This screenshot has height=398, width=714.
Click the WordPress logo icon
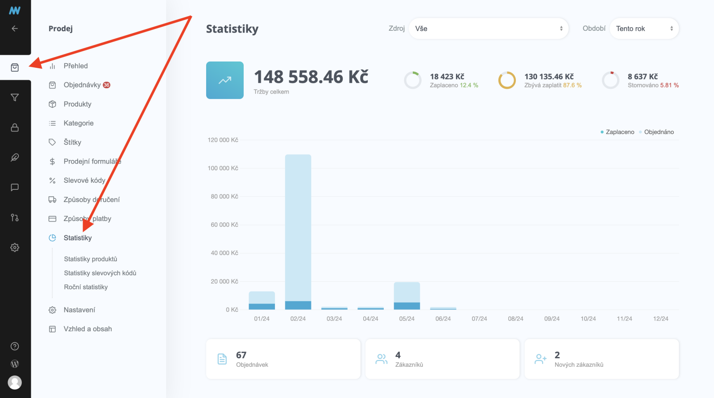[x=15, y=364]
